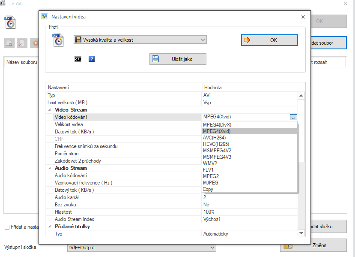Open the Vysoká kvalita a velikost dropdown
This screenshot has width=355, height=257.
(140, 40)
